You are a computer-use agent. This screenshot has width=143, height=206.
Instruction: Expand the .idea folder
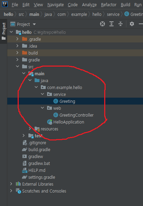pos(17,46)
